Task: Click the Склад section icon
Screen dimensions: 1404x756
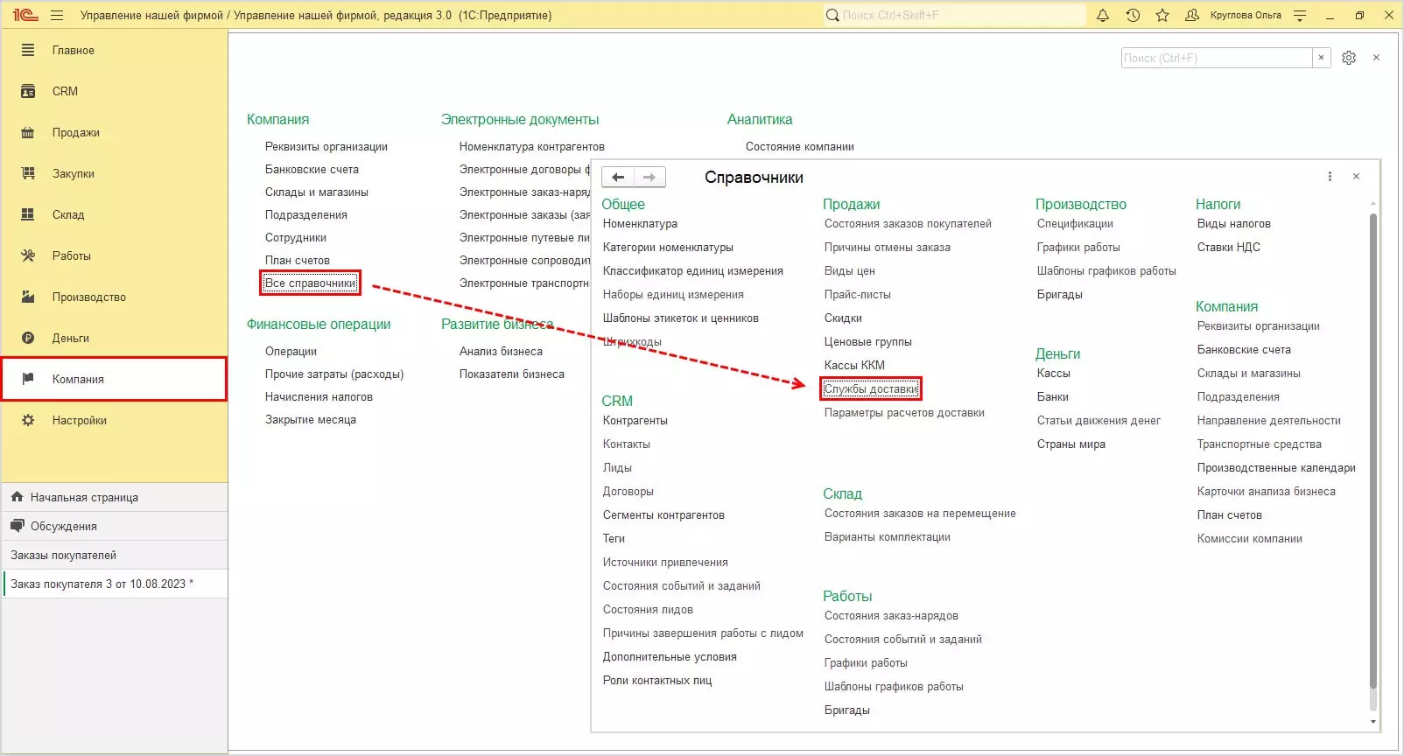Action: [28, 214]
